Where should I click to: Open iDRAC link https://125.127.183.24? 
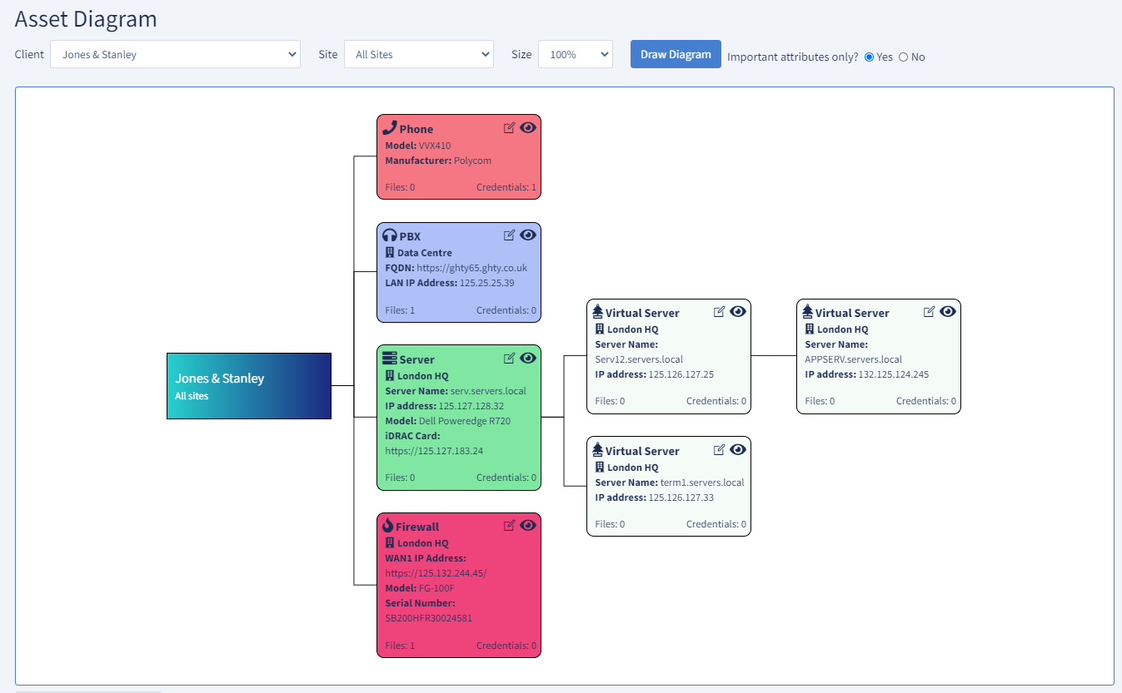pyautogui.click(x=434, y=451)
